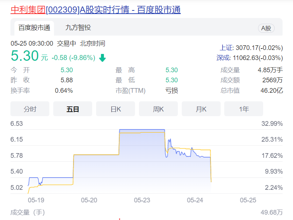Click the 市盈(TTM) 亏损 field

[171, 91]
